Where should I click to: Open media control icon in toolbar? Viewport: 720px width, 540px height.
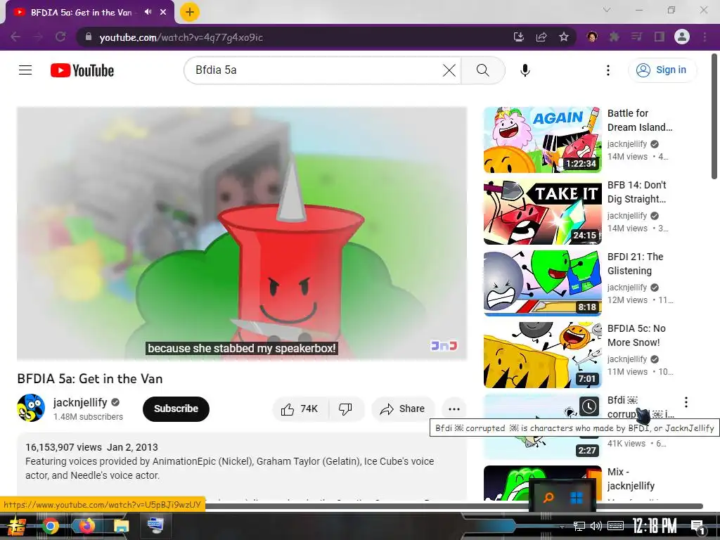636,37
